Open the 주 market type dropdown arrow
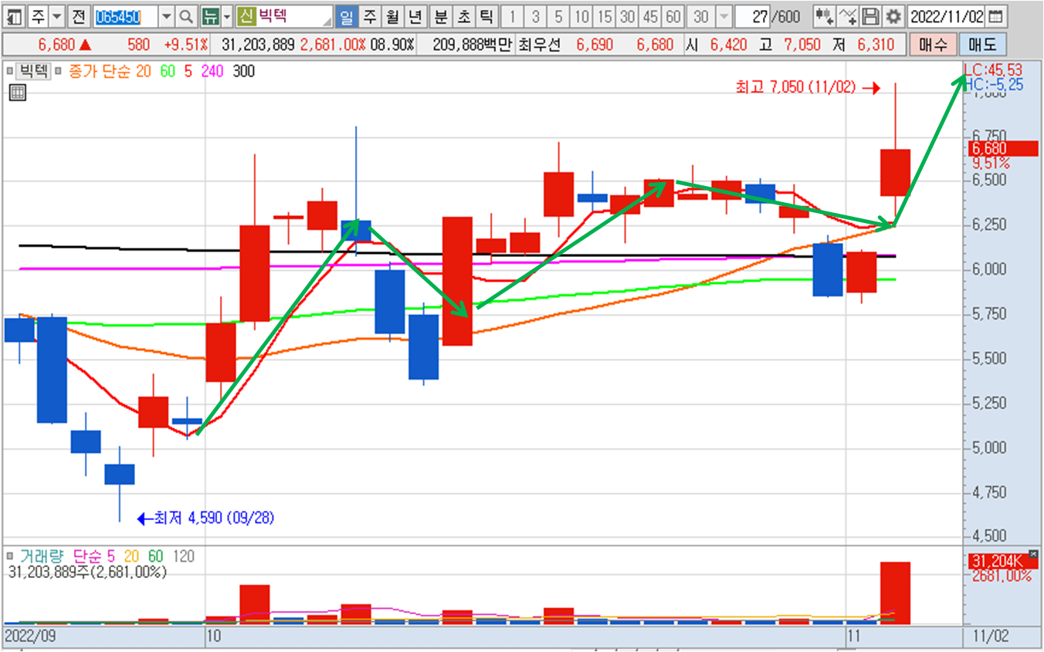Screen dimensions: 1044x652 (57, 16)
